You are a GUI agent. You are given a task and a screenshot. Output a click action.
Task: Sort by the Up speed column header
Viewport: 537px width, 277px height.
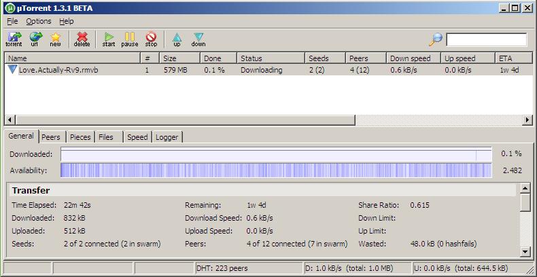coord(468,58)
